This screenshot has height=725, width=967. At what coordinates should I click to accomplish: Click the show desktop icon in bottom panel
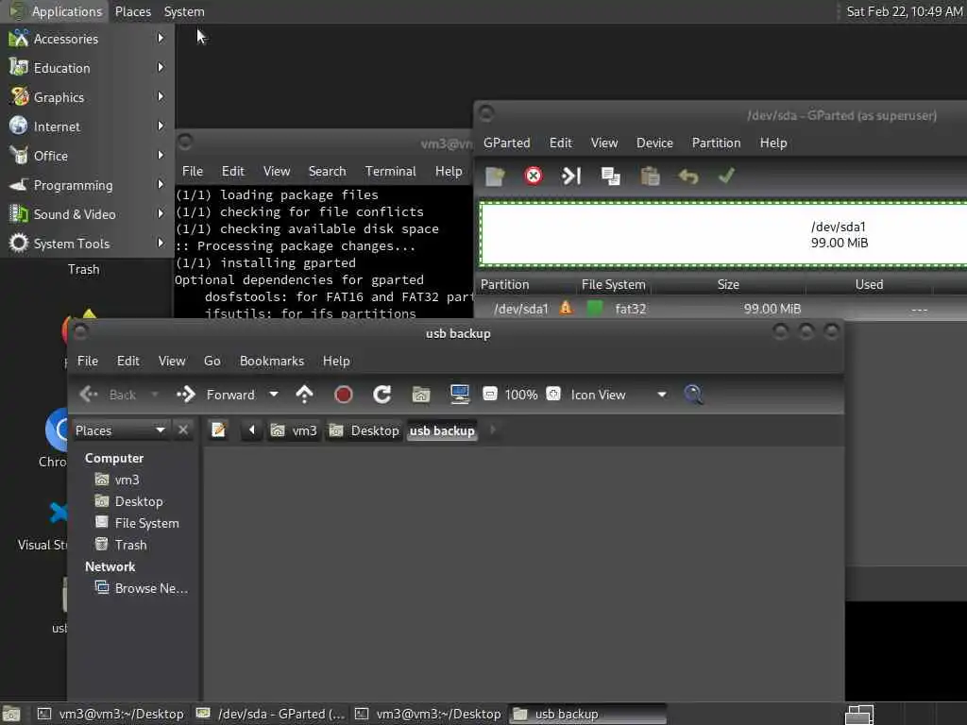(11, 715)
